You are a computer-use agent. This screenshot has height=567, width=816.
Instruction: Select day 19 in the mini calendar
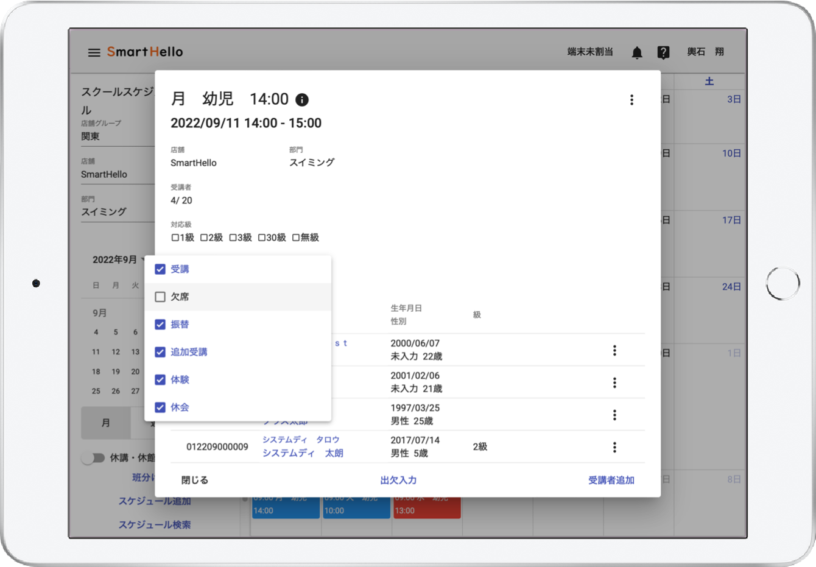click(116, 372)
